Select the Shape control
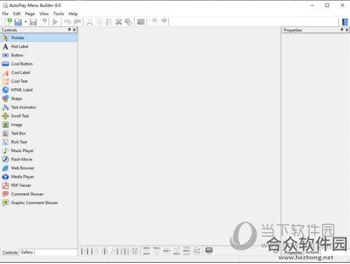Screen dimensions: 350x264 pyautogui.click(x=39, y=98)
